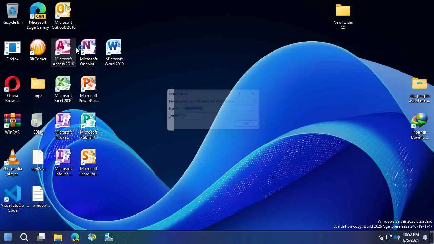Click the Show desktop strip at taskbar edge
The image size is (434, 244).
point(432,237)
